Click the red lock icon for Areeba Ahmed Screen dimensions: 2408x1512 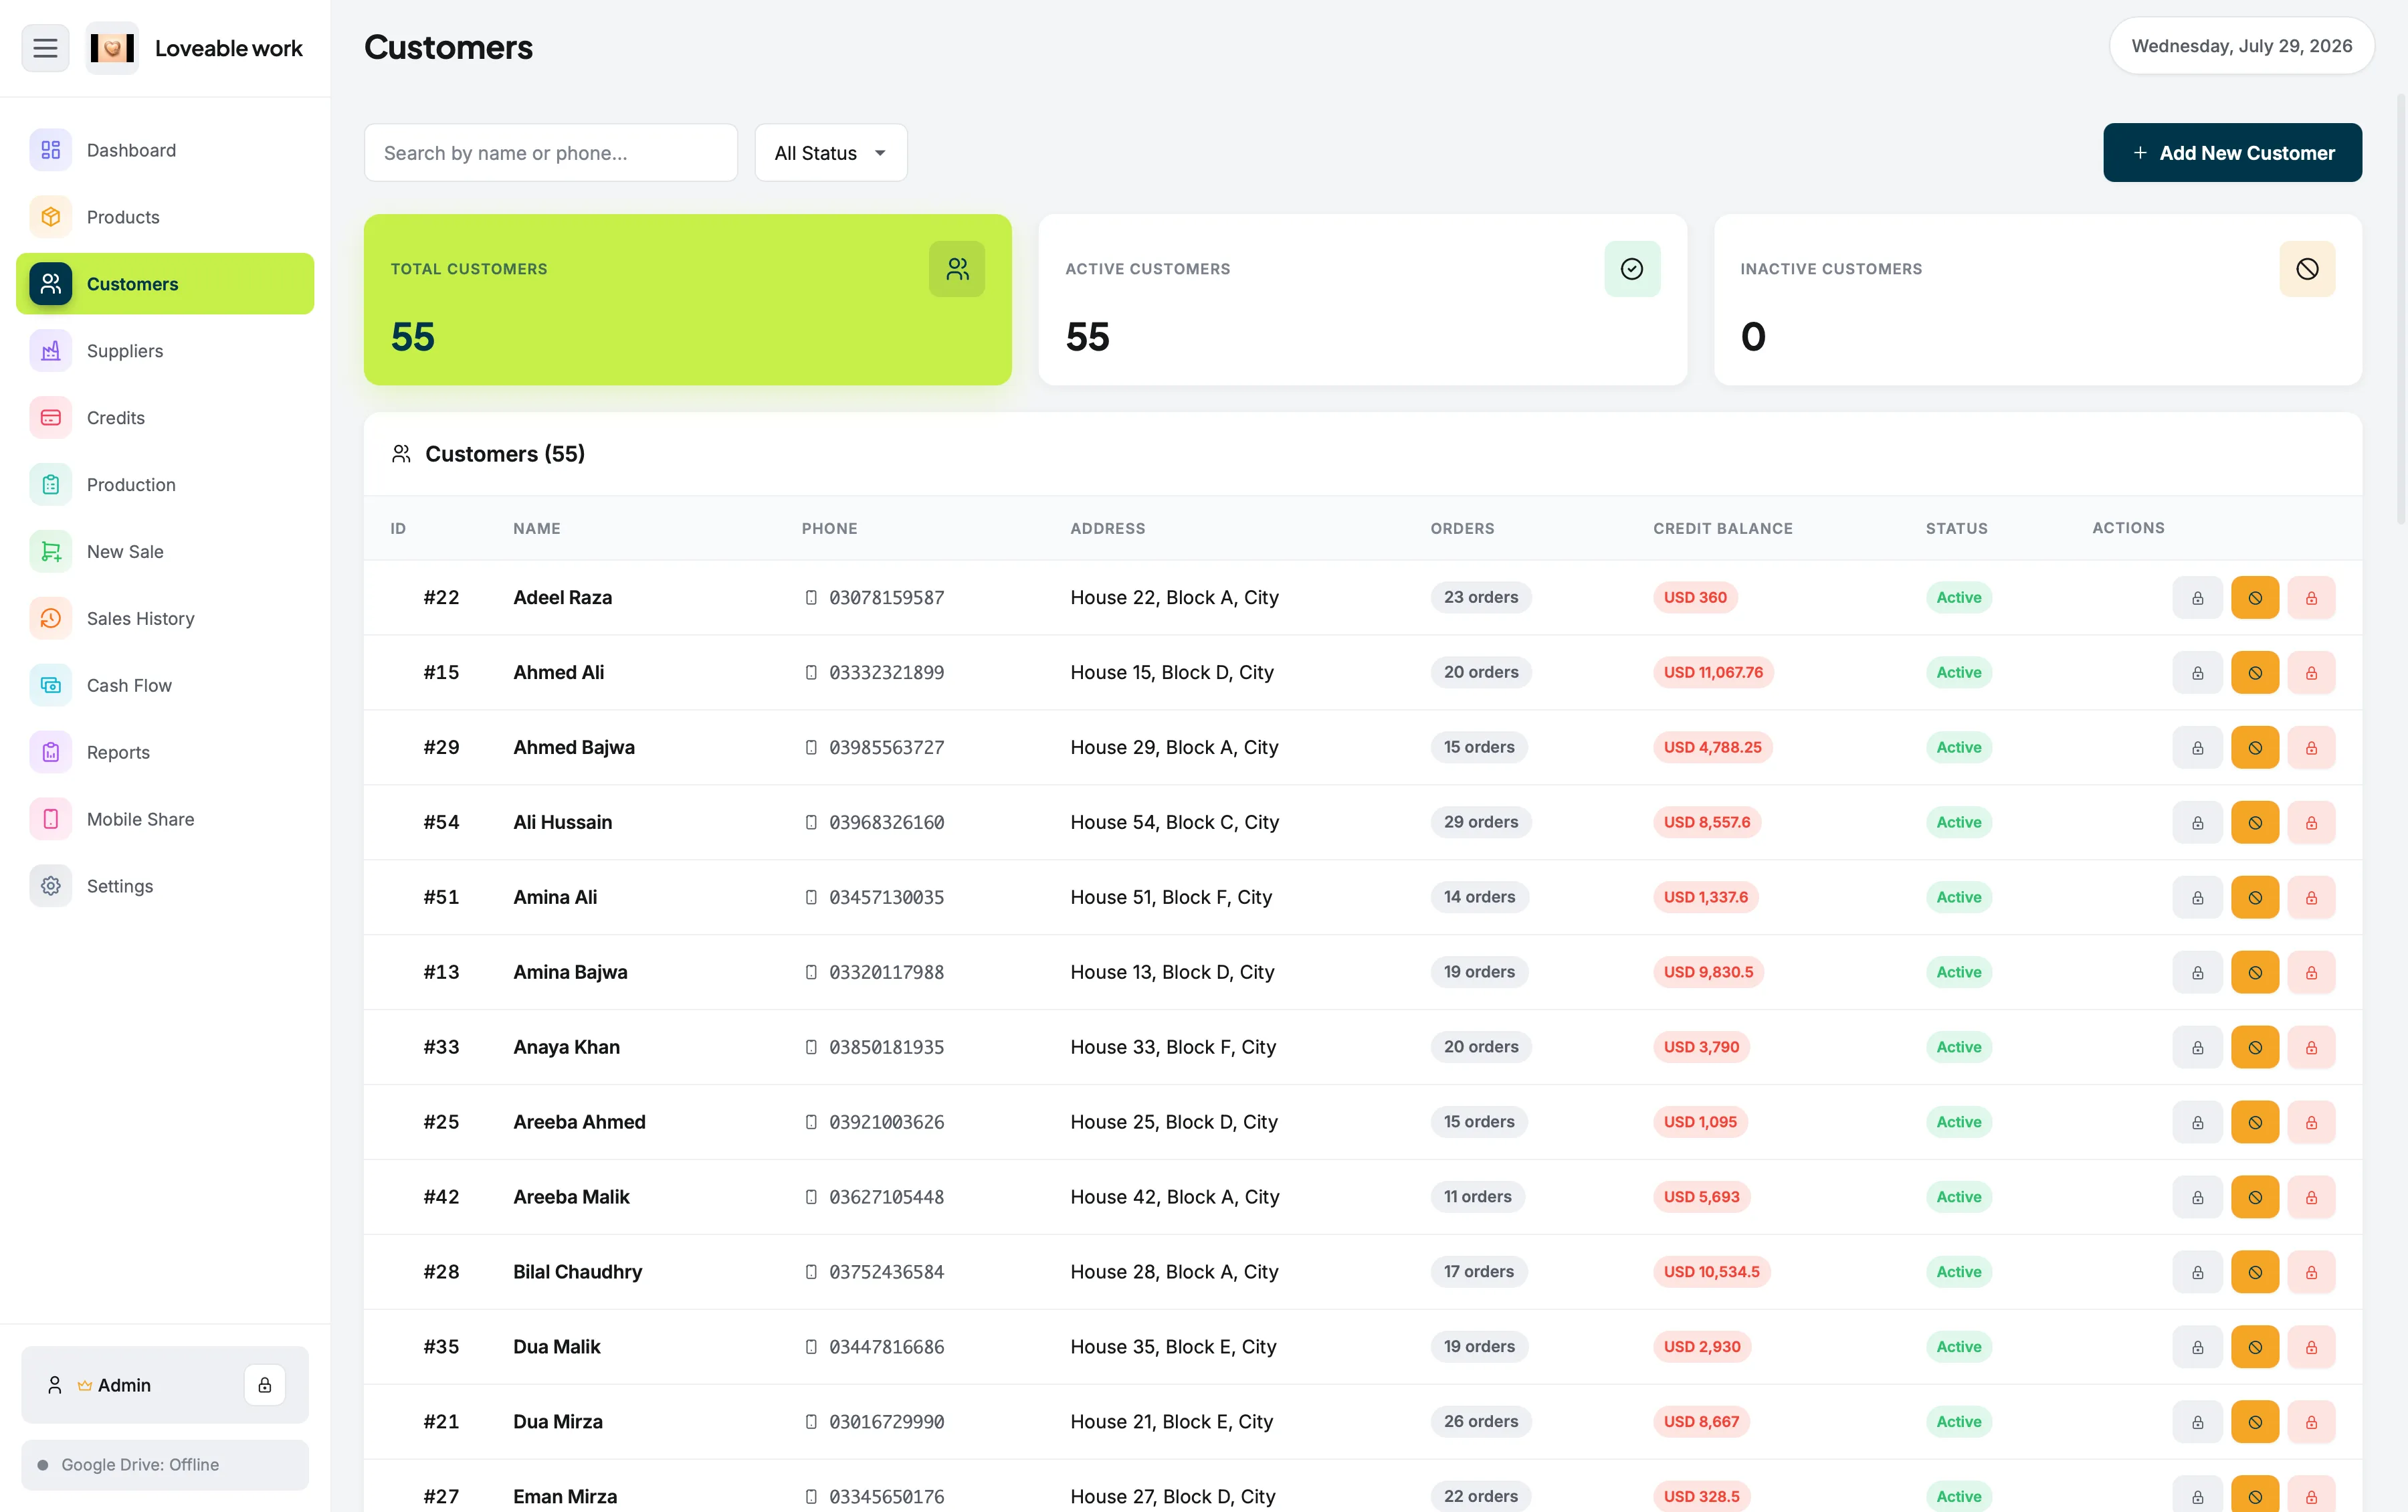click(2311, 1123)
